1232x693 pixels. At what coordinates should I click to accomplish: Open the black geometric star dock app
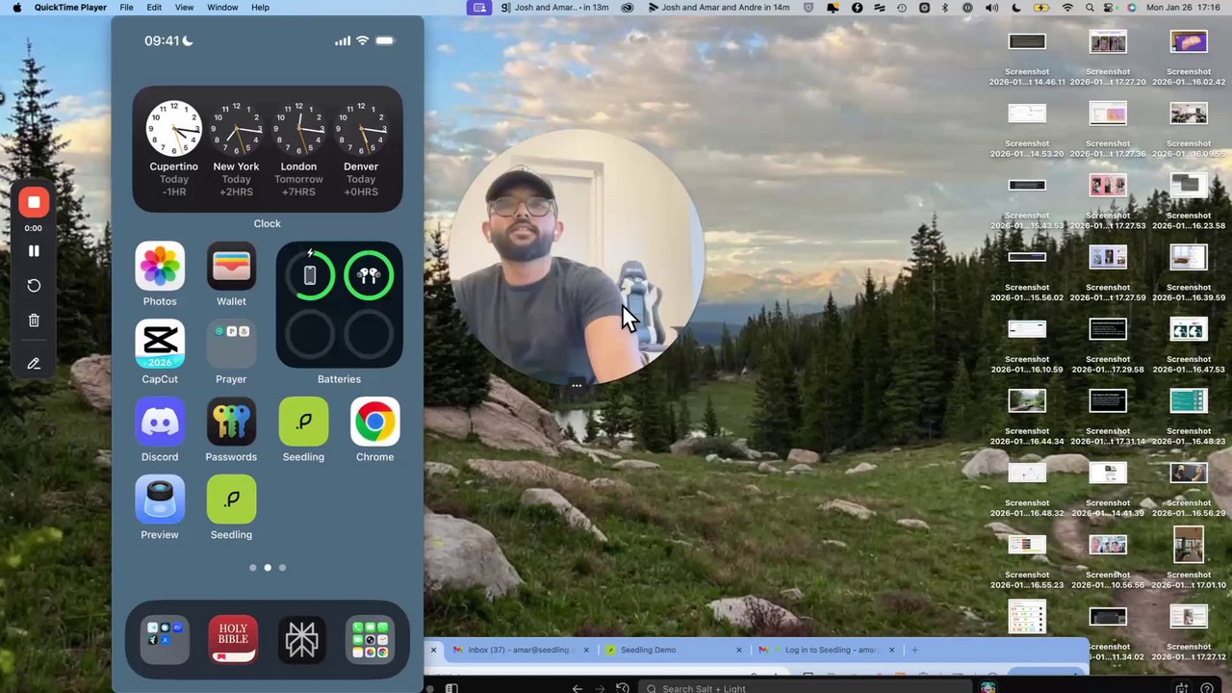tap(302, 640)
